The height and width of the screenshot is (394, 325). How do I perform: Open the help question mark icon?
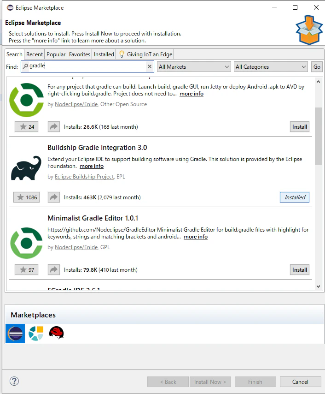tap(14, 381)
